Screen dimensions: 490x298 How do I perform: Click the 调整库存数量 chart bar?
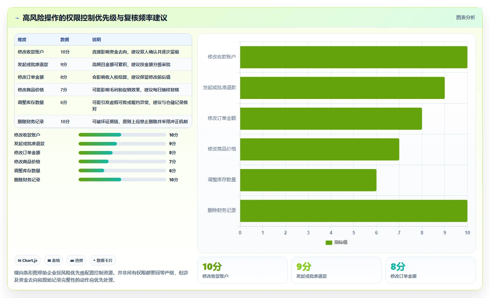(308, 180)
